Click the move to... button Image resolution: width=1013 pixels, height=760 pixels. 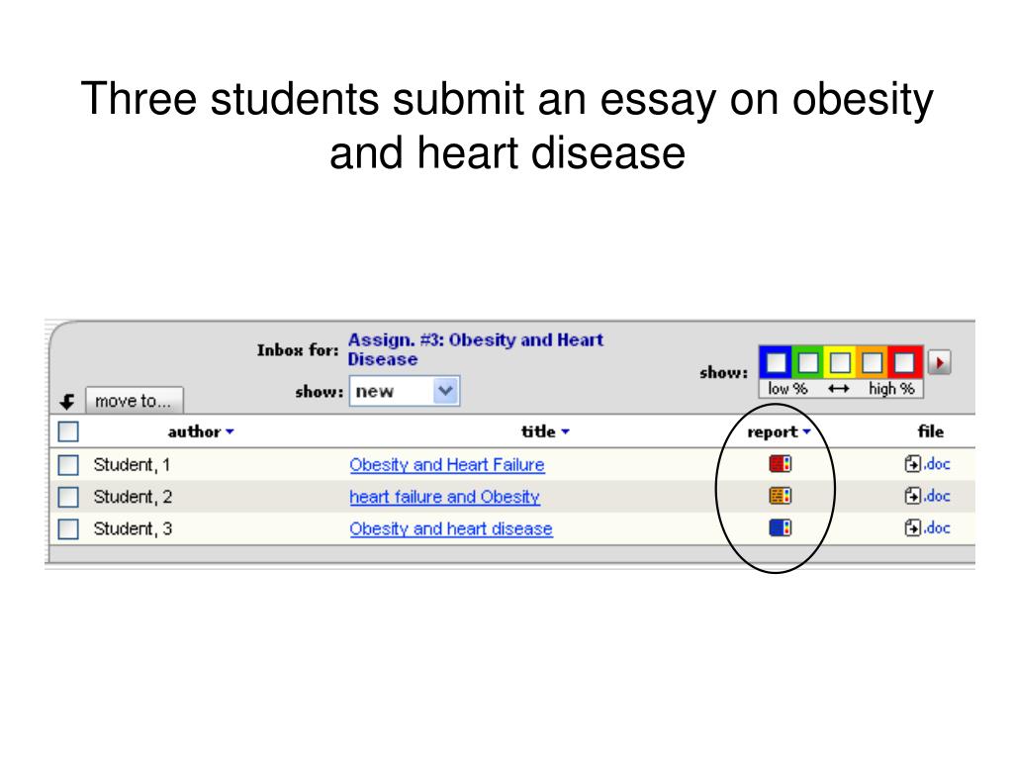(x=135, y=401)
